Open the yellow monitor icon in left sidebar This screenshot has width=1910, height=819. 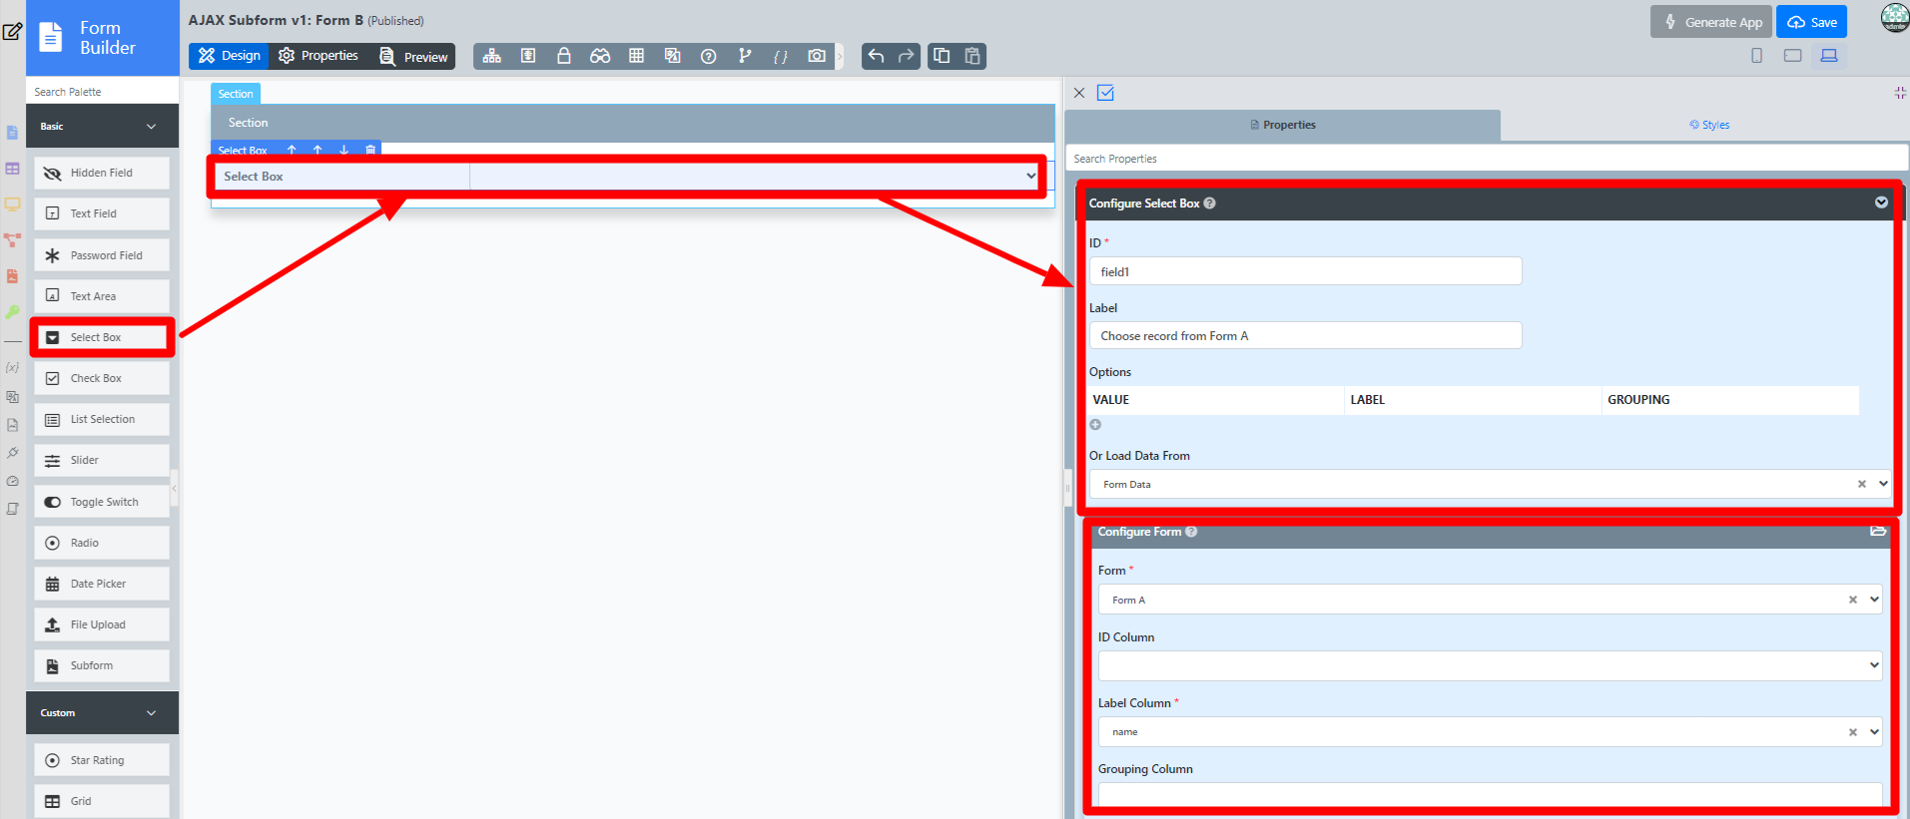(12, 205)
